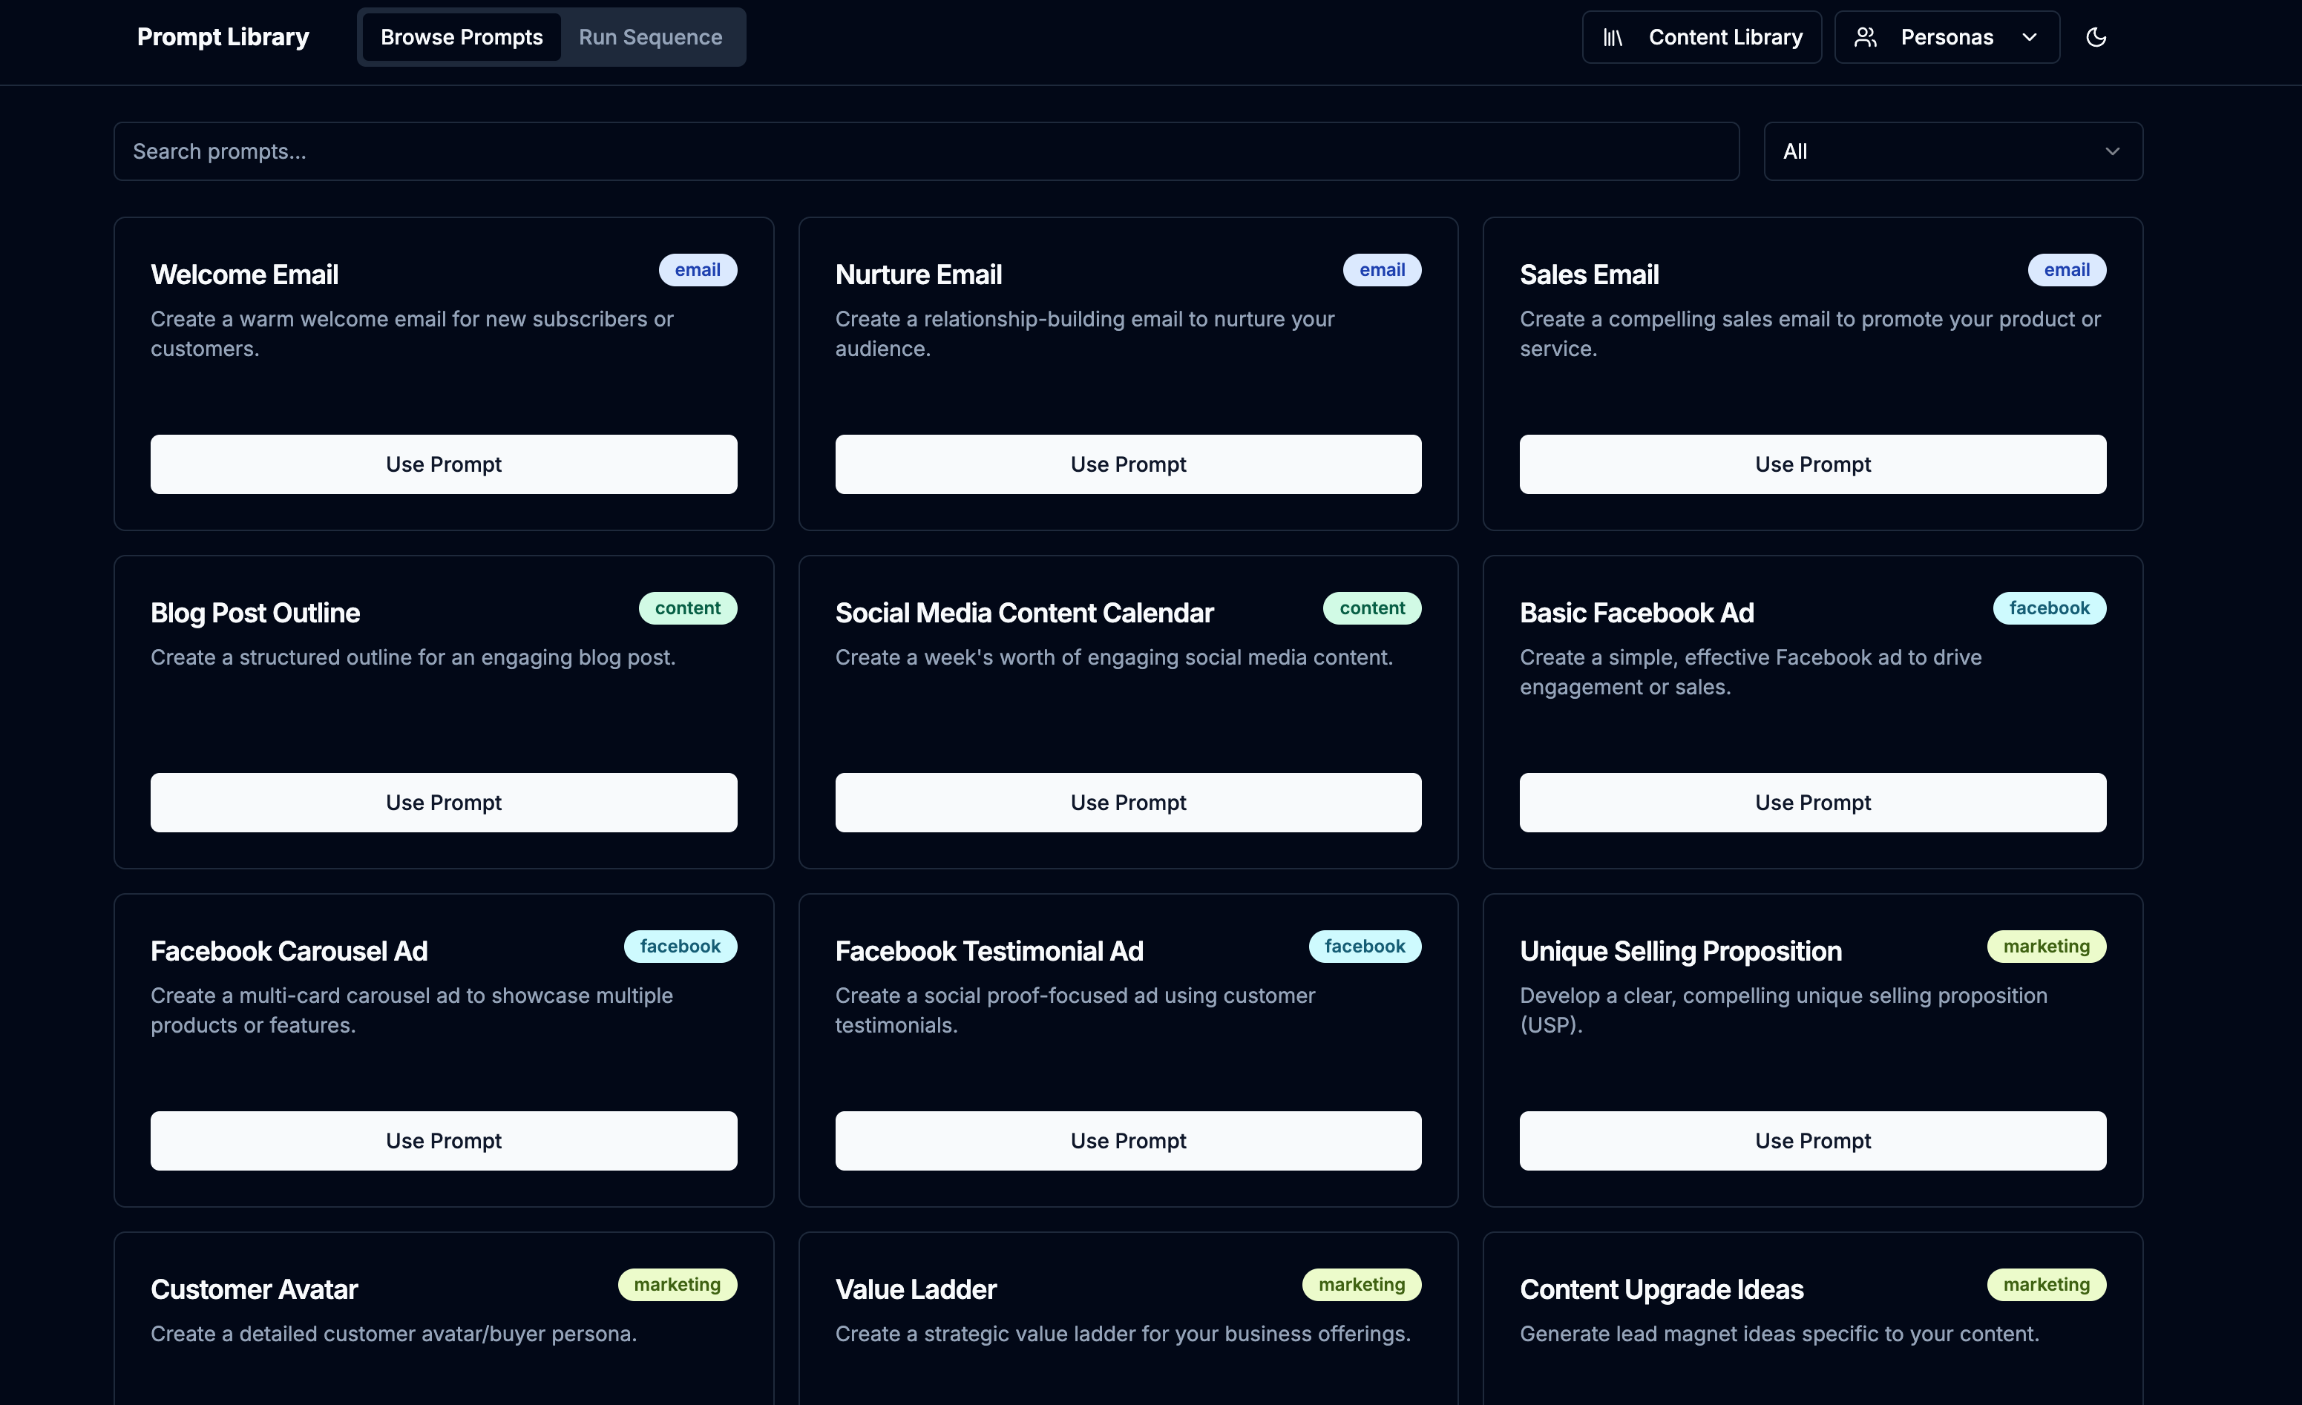The height and width of the screenshot is (1405, 2302).
Task: Click the Sales Email card title
Action: click(x=1589, y=274)
